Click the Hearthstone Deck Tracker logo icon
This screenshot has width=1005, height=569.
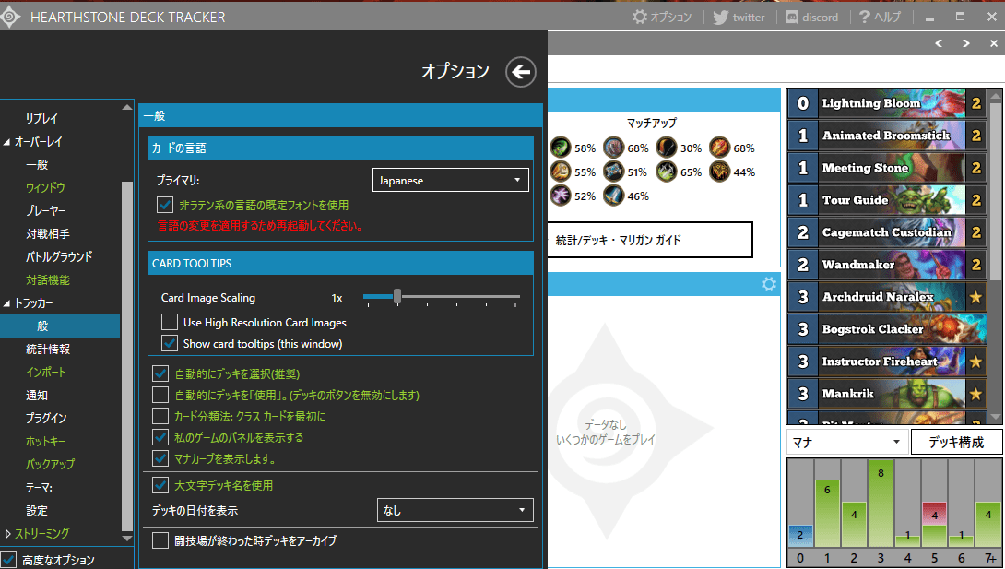click(x=10, y=18)
